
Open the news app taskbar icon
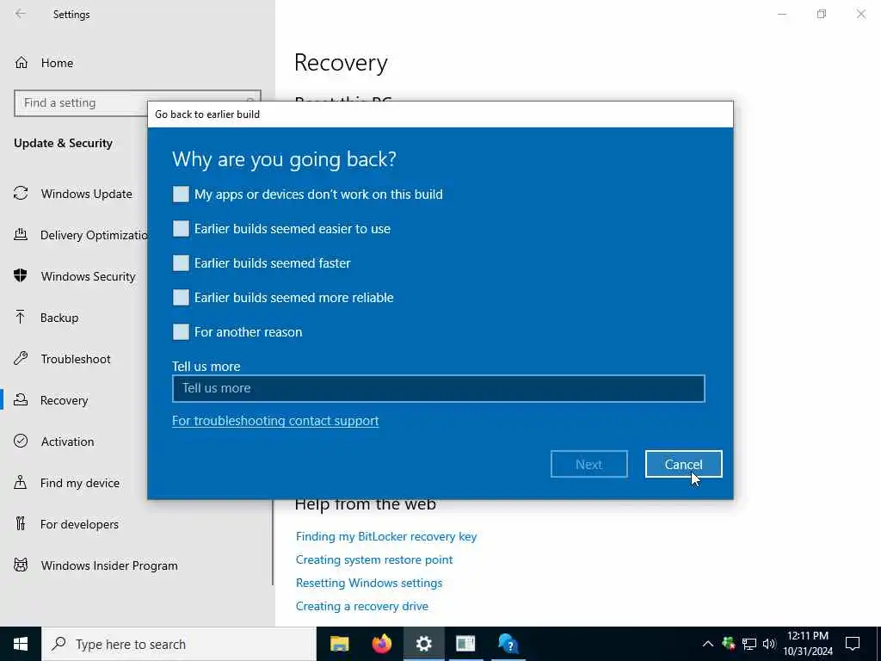(465, 644)
